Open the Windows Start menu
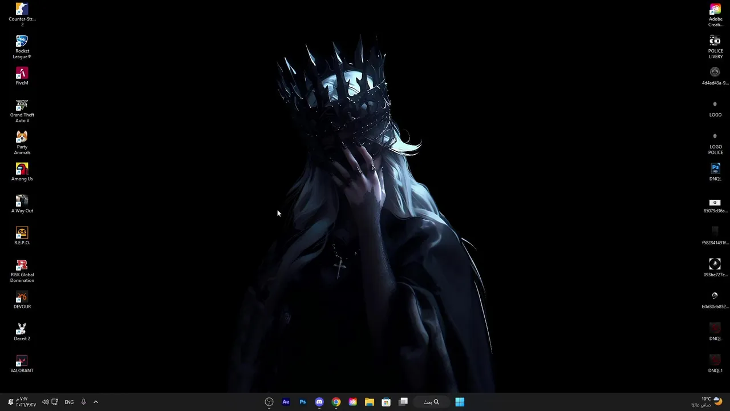The image size is (730, 411). click(x=460, y=402)
